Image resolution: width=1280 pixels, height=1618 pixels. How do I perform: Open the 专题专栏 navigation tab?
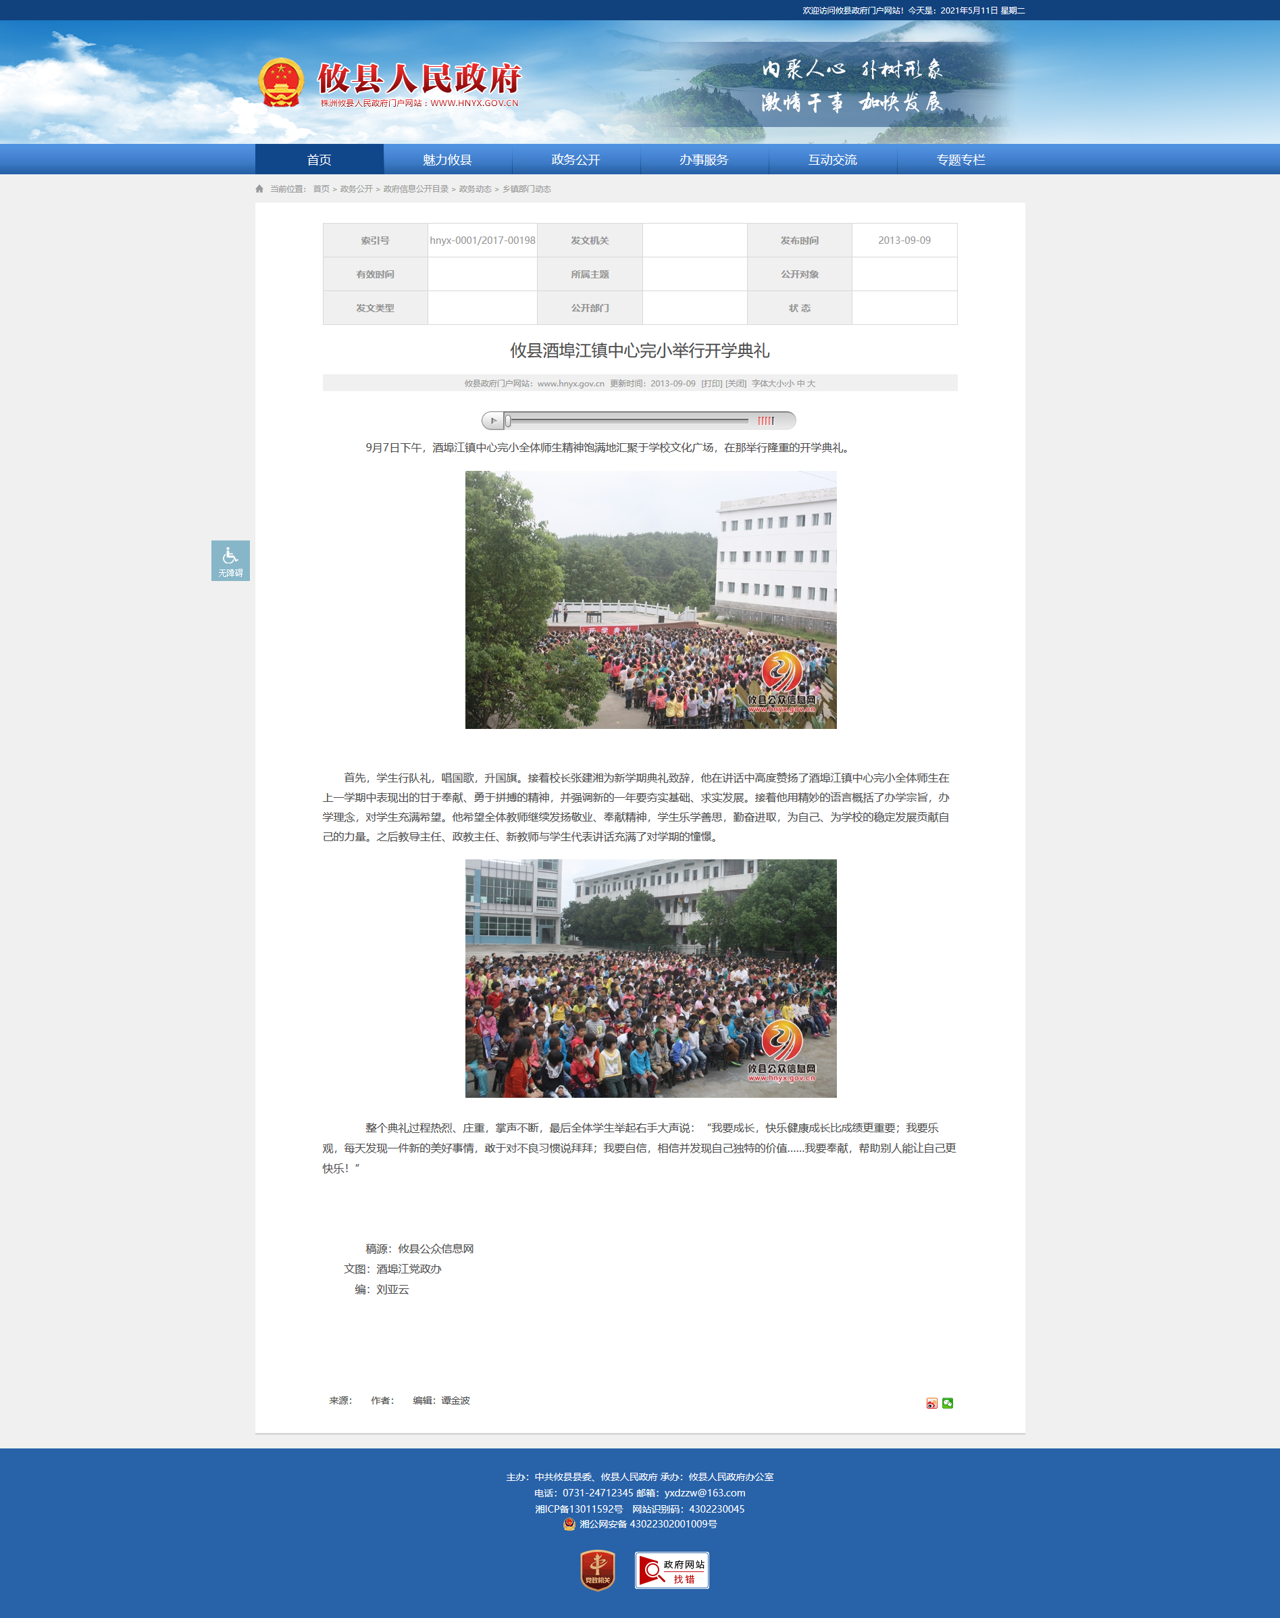tap(960, 159)
